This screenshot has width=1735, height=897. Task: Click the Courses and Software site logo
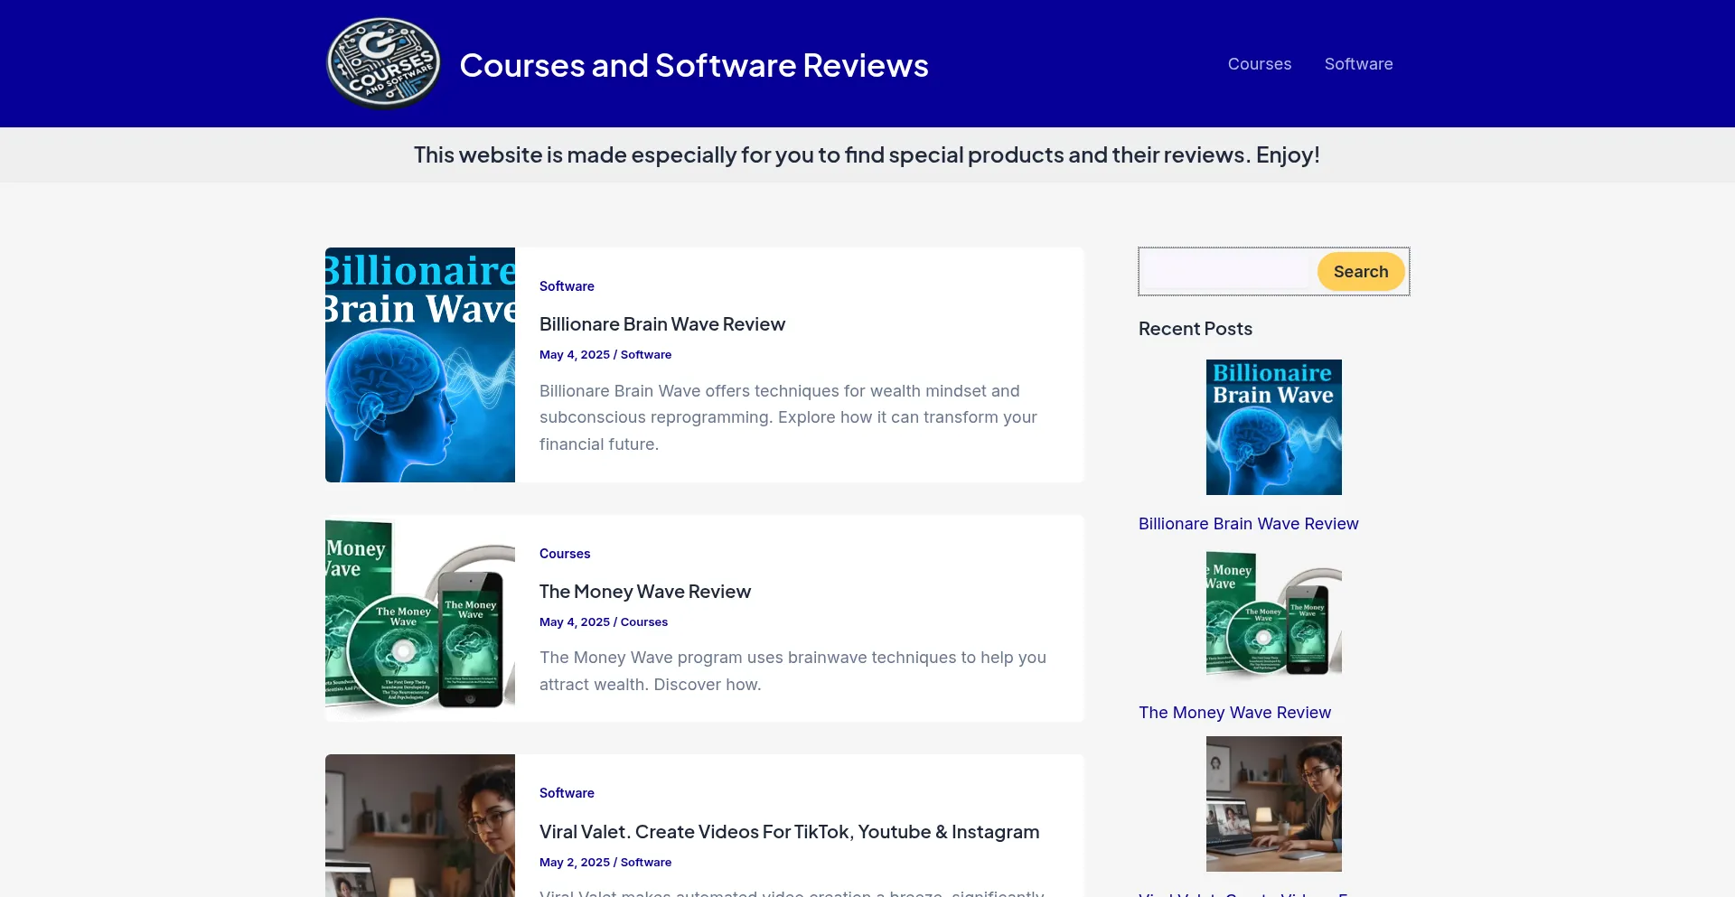point(383,63)
